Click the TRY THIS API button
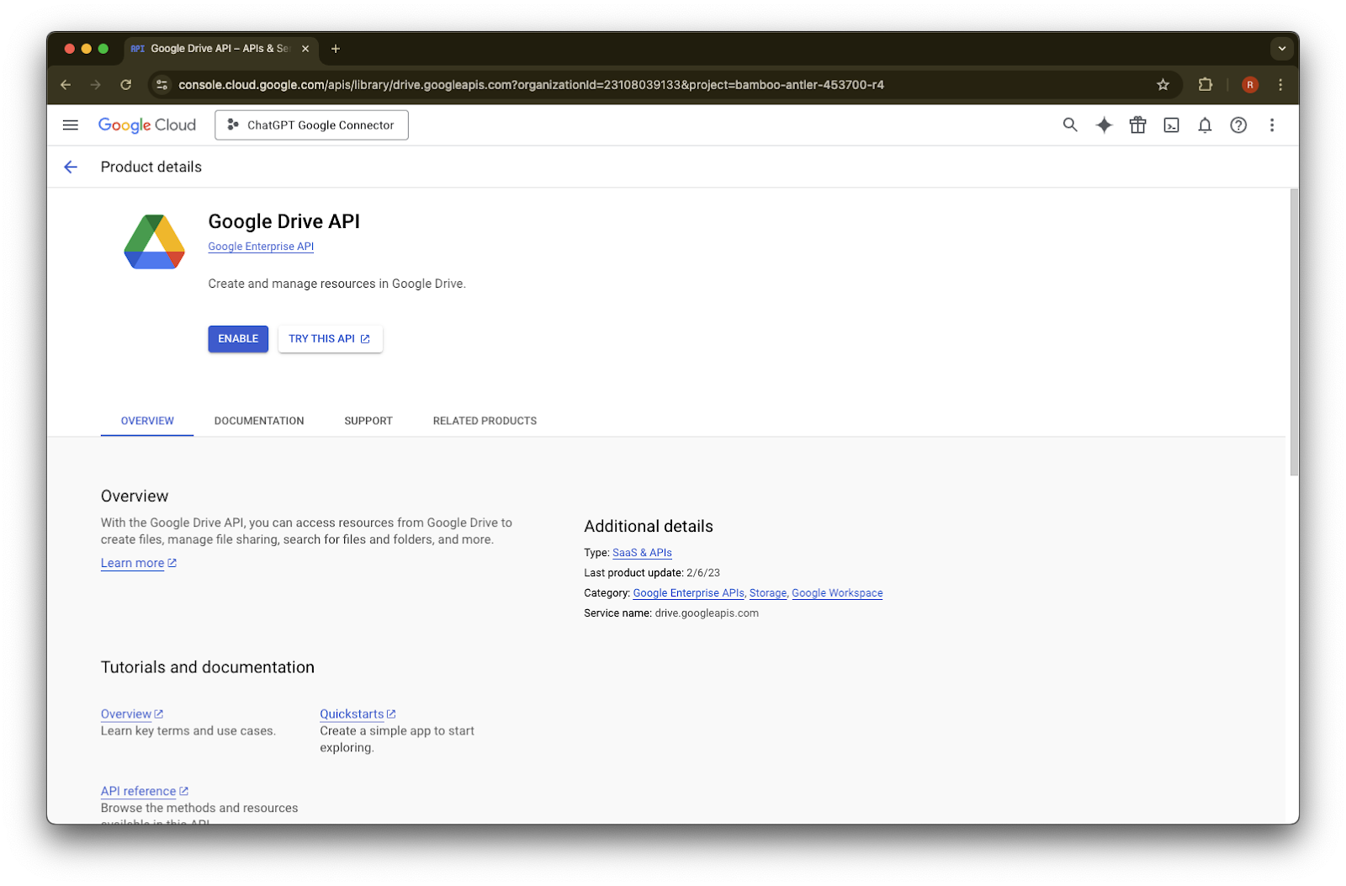1346x886 pixels. point(330,339)
